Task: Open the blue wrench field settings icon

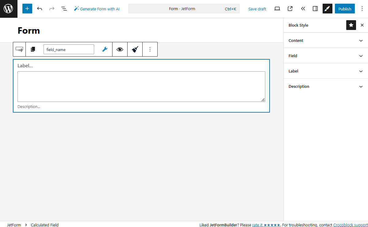Action: 105,49
